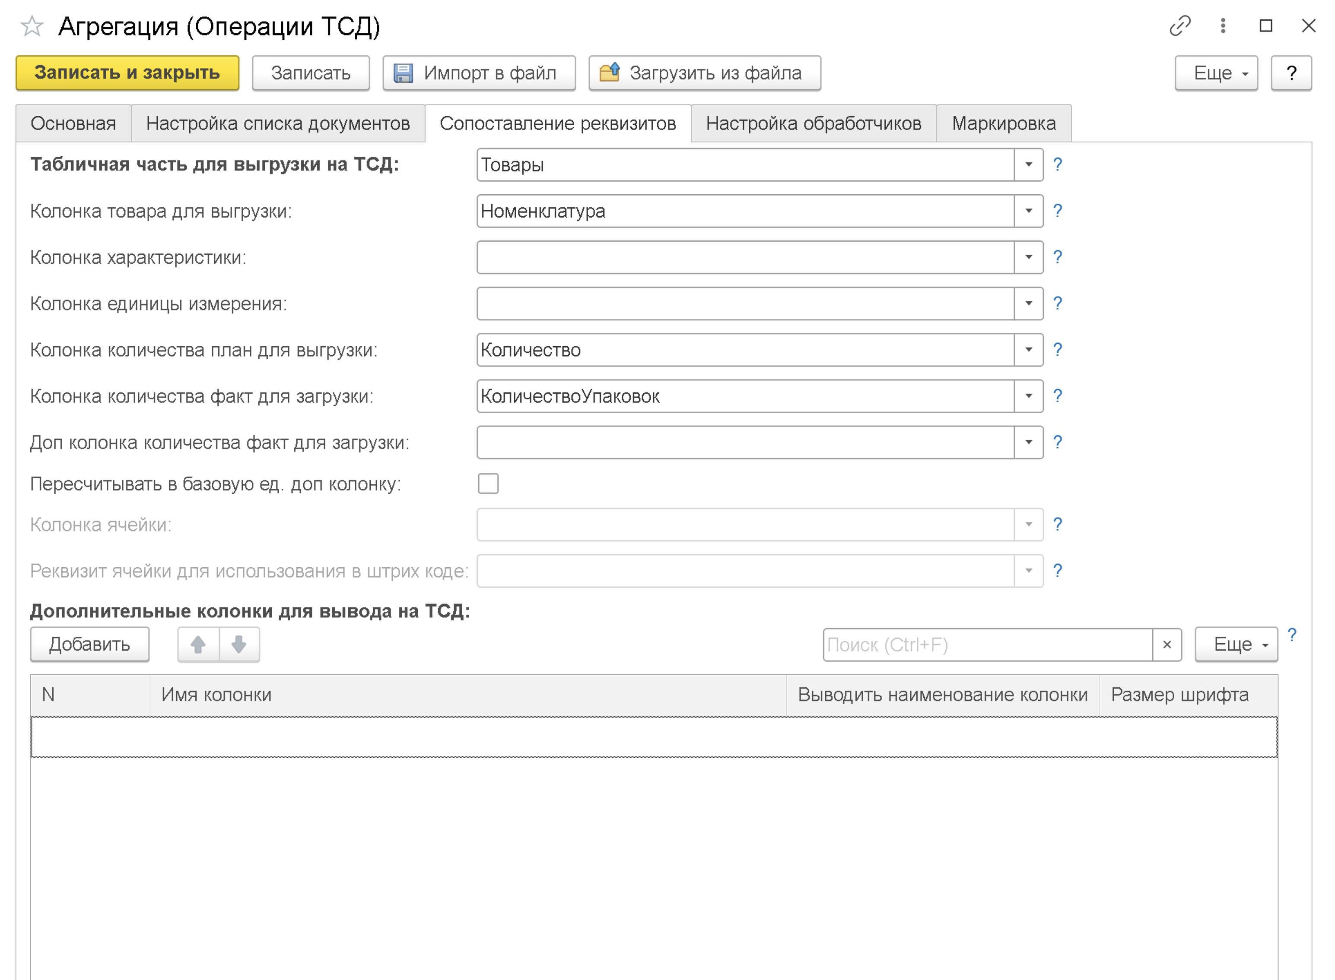Click the Поиск search input field

tap(986, 645)
